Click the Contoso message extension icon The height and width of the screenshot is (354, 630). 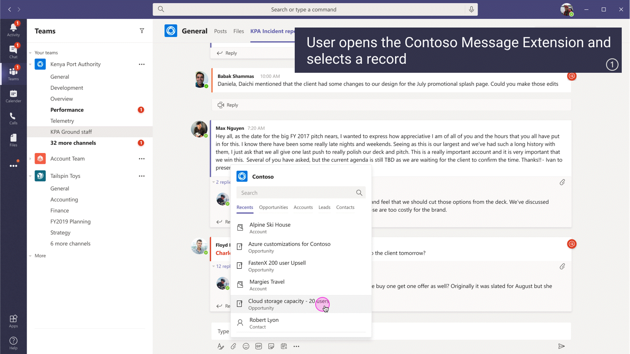click(x=242, y=176)
